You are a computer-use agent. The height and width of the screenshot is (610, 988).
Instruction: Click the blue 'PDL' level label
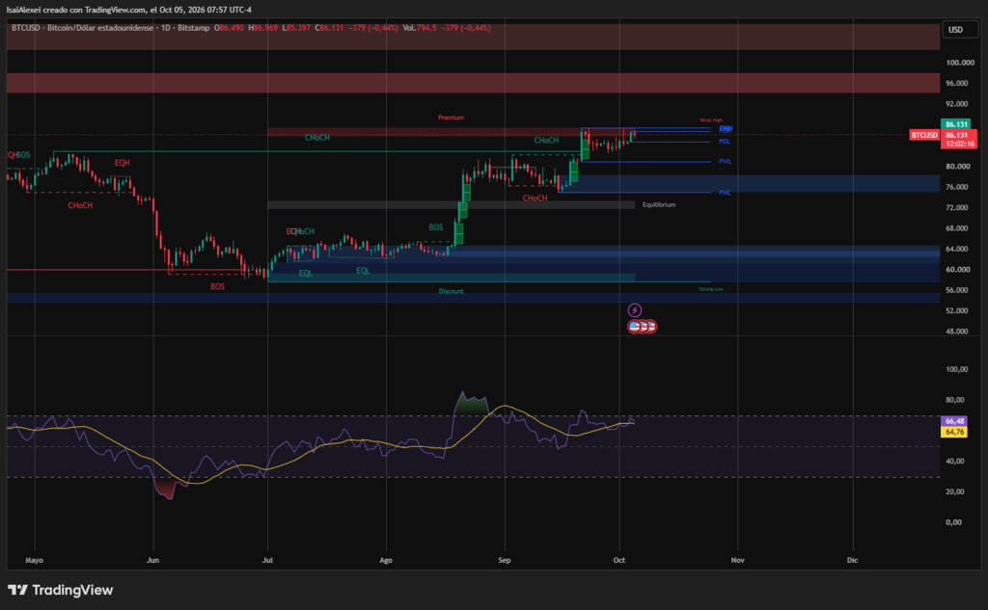tap(725, 142)
